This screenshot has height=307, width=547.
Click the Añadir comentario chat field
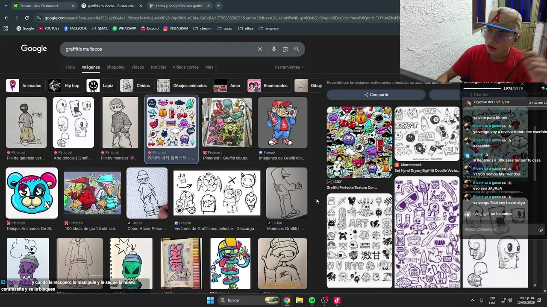point(500,229)
